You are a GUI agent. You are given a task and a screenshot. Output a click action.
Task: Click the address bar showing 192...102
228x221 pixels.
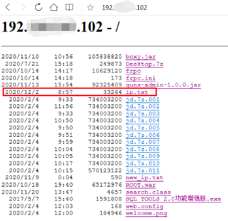click(x=125, y=7)
